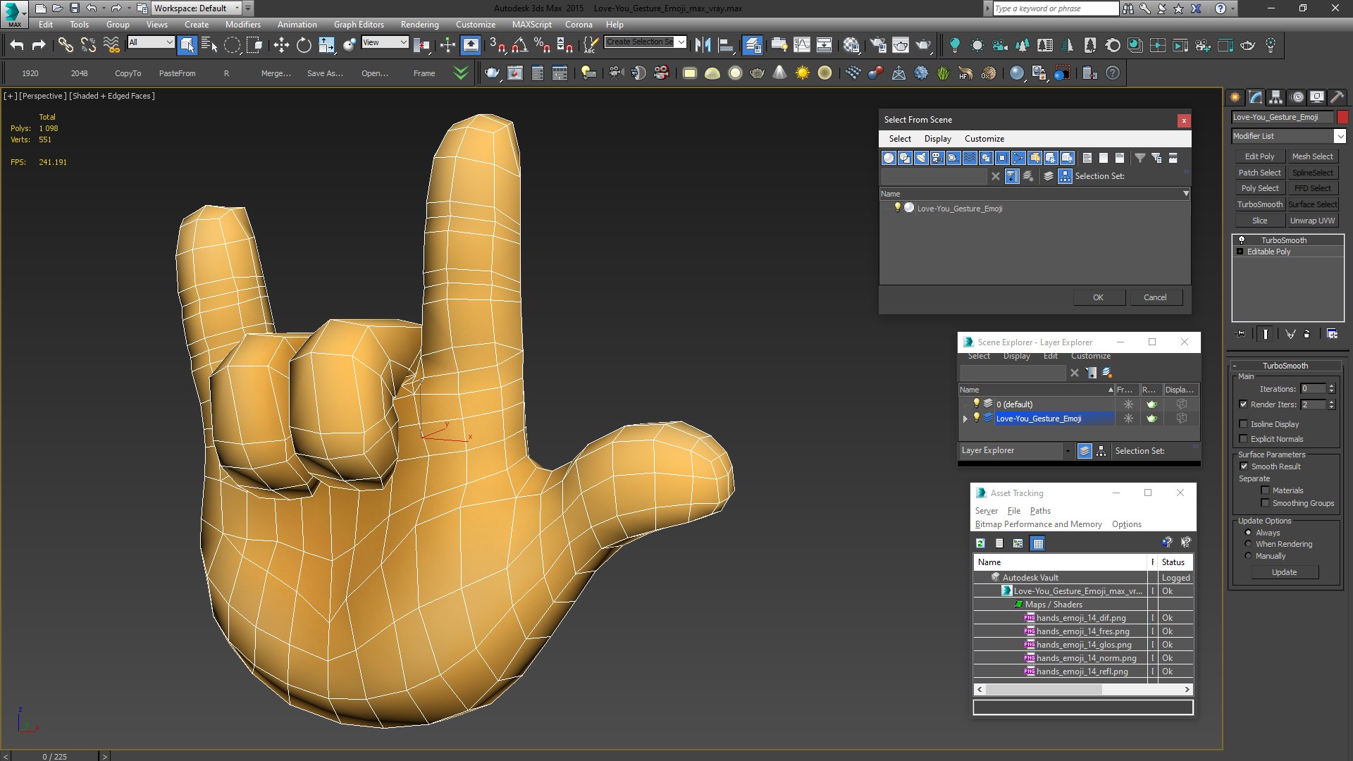
Task: Click Cancel in Select From Scene dialog
Action: [x=1155, y=297]
